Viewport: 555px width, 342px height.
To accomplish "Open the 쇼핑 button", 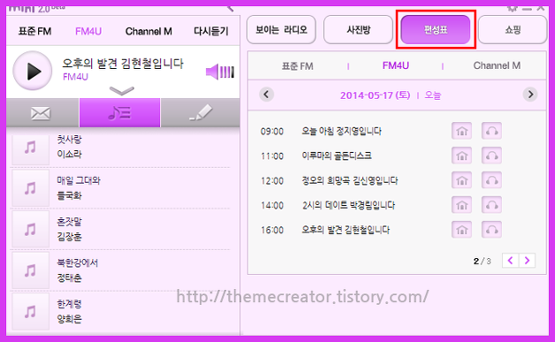I will pos(513,30).
